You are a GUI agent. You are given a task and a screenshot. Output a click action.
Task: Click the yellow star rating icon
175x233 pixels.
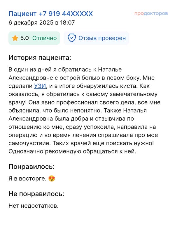15,38
